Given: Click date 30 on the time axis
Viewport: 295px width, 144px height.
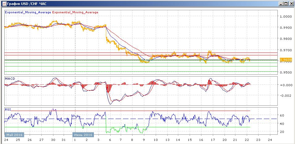Looking at the screenshot, I should pos(53,140).
